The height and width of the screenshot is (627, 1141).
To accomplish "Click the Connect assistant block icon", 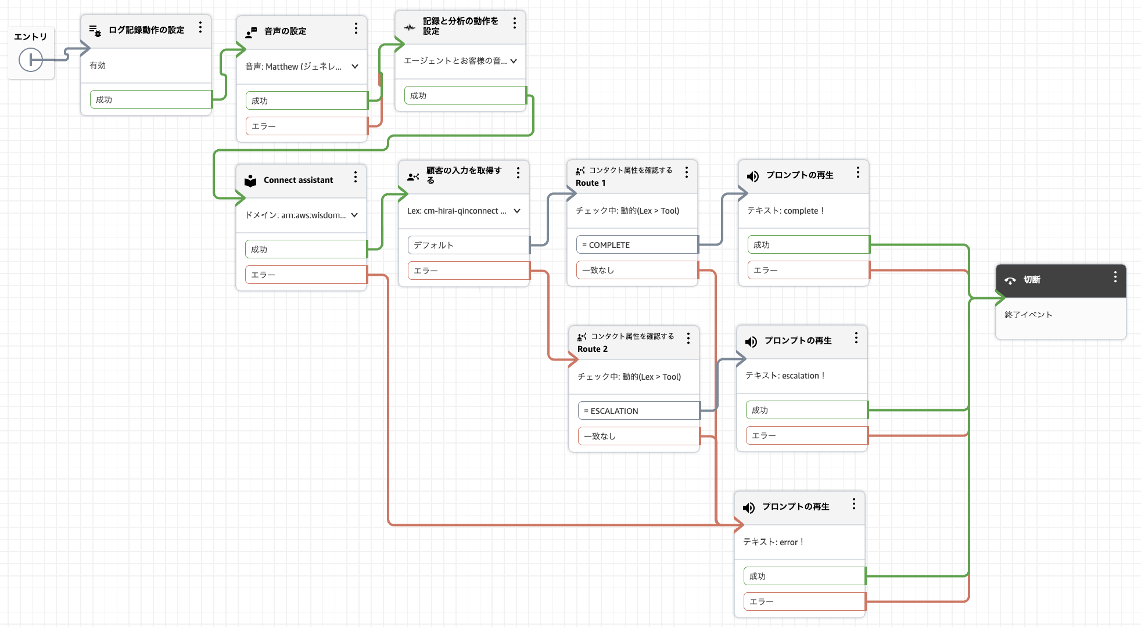I will click(x=250, y=181).
